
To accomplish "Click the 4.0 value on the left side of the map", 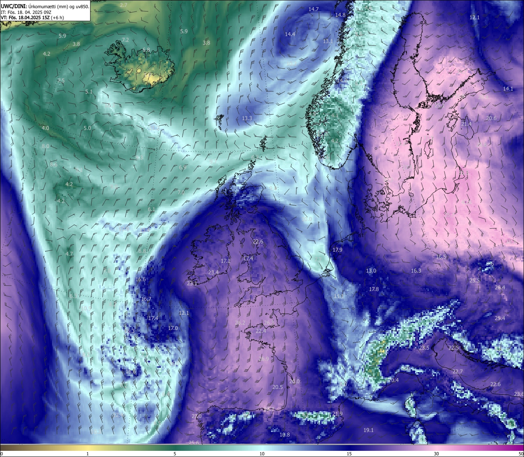I will [45, 128].
